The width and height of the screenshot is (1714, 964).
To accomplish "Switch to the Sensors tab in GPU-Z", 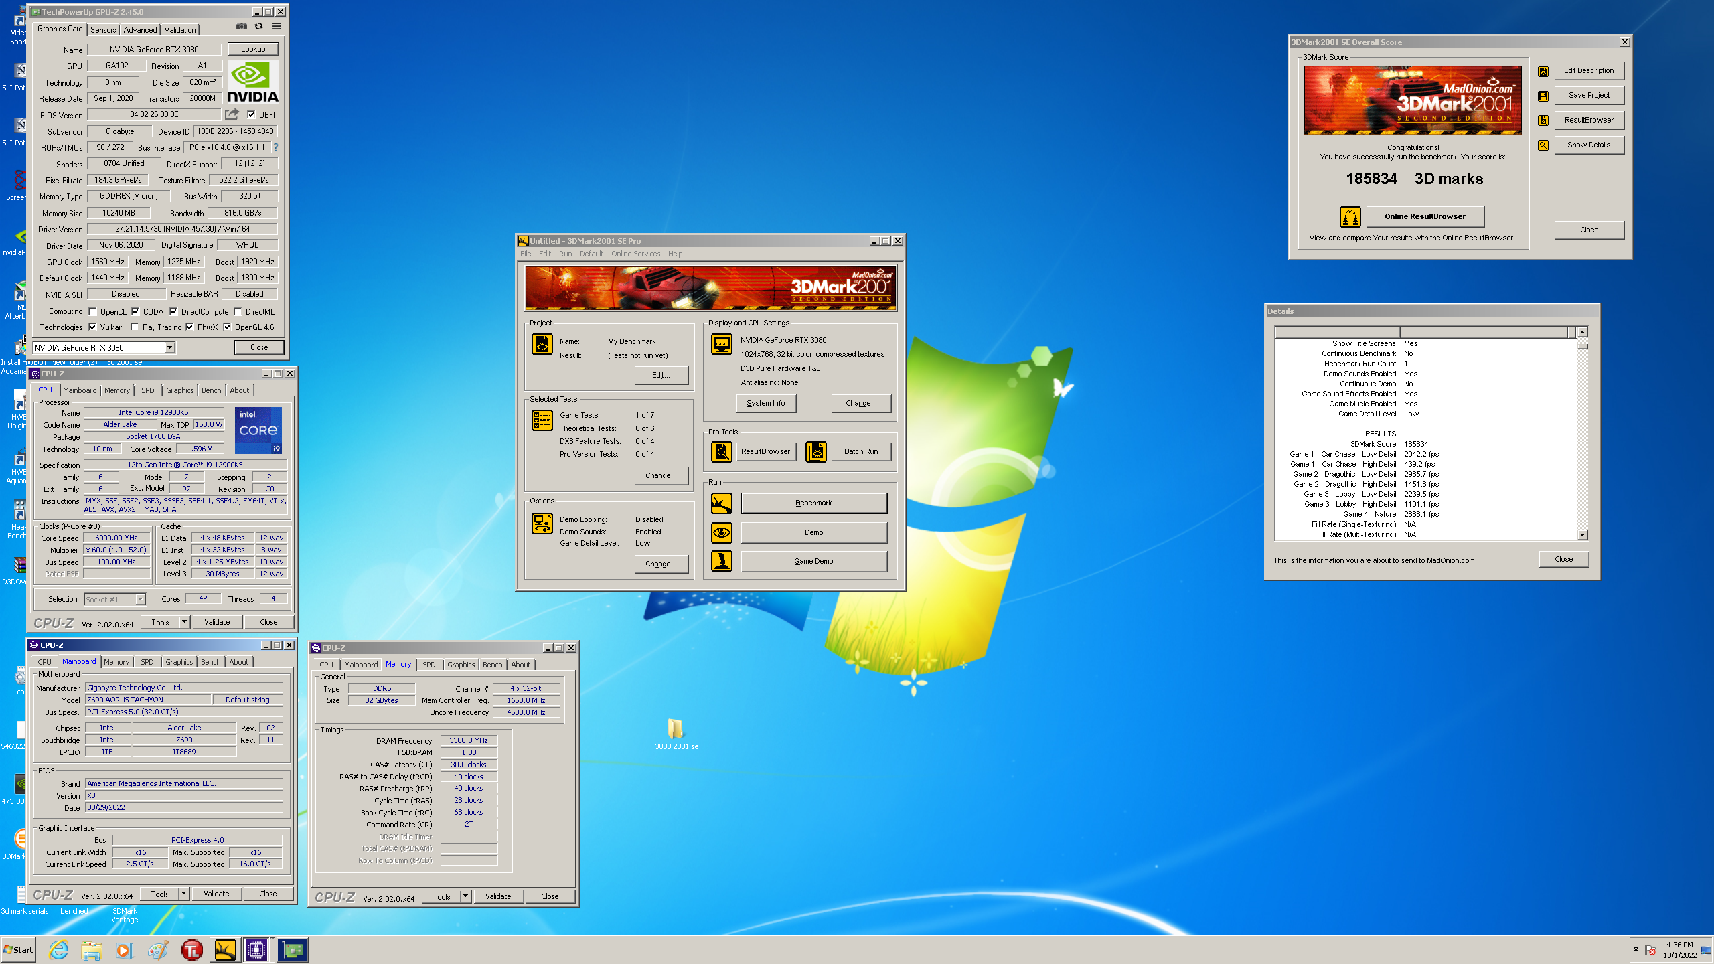I will point(103,30).
